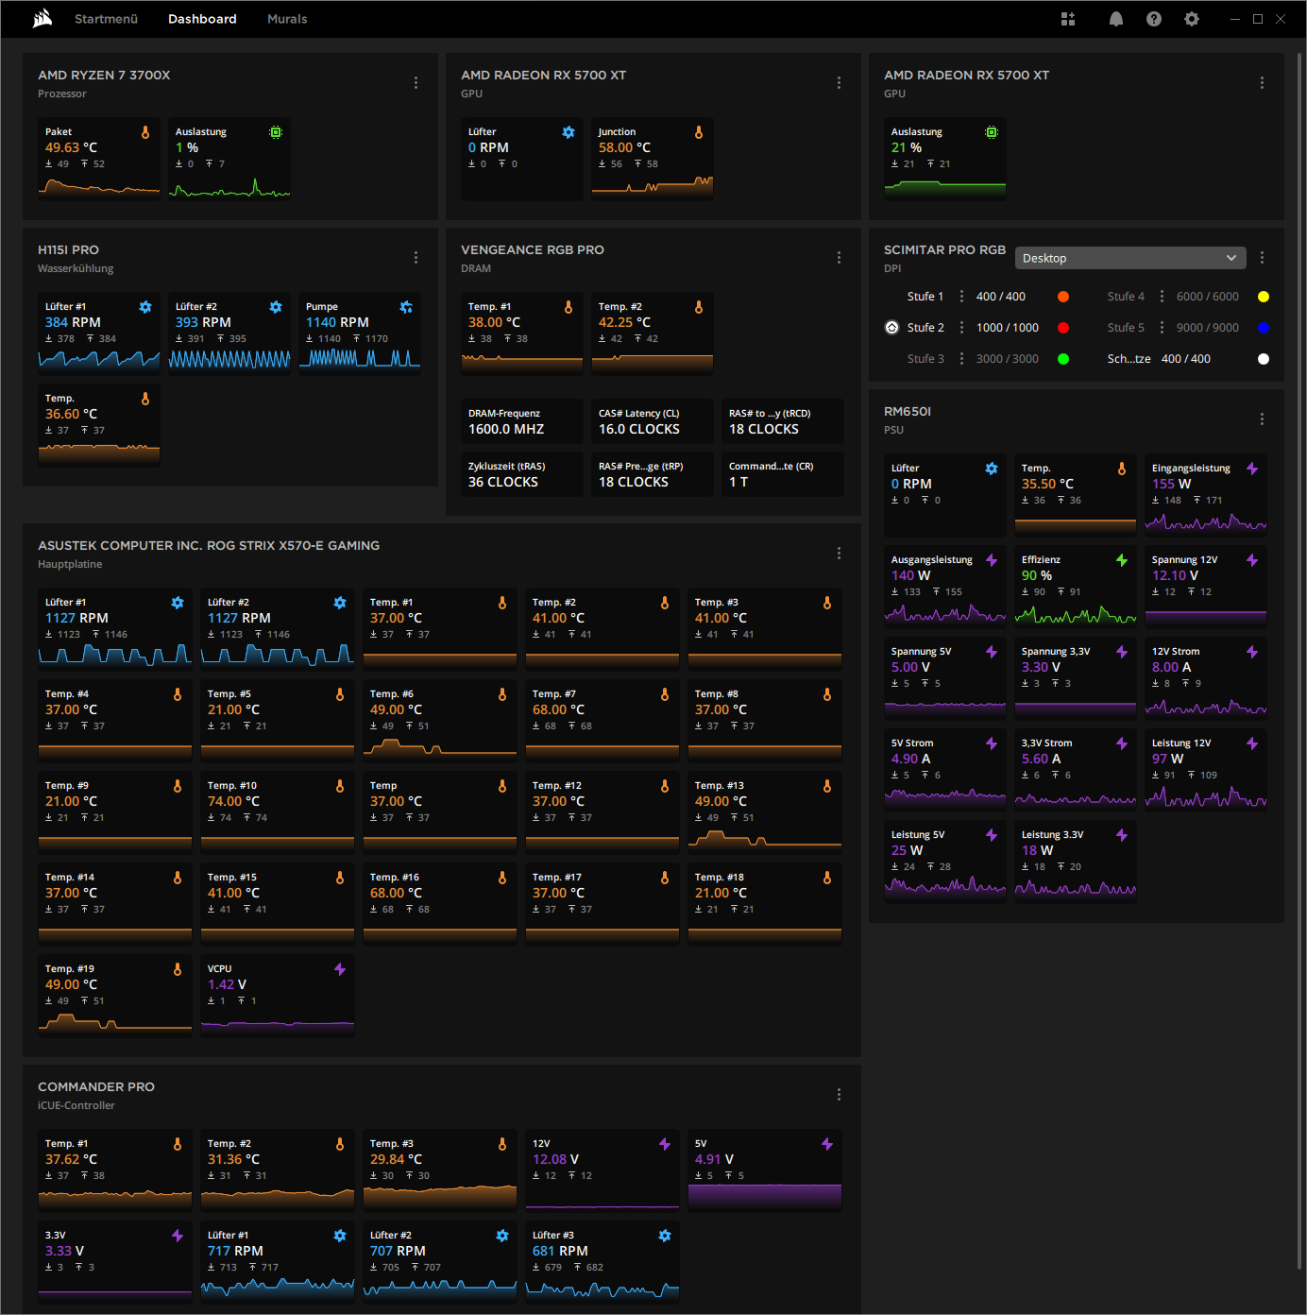Open AMD Ryzen 7 3700X card options menu
1307x1315 pixels.
(416, 83)
